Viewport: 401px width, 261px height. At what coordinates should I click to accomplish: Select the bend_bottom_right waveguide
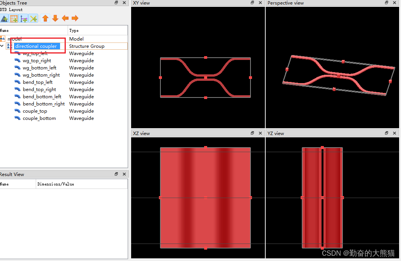(44, 104)
